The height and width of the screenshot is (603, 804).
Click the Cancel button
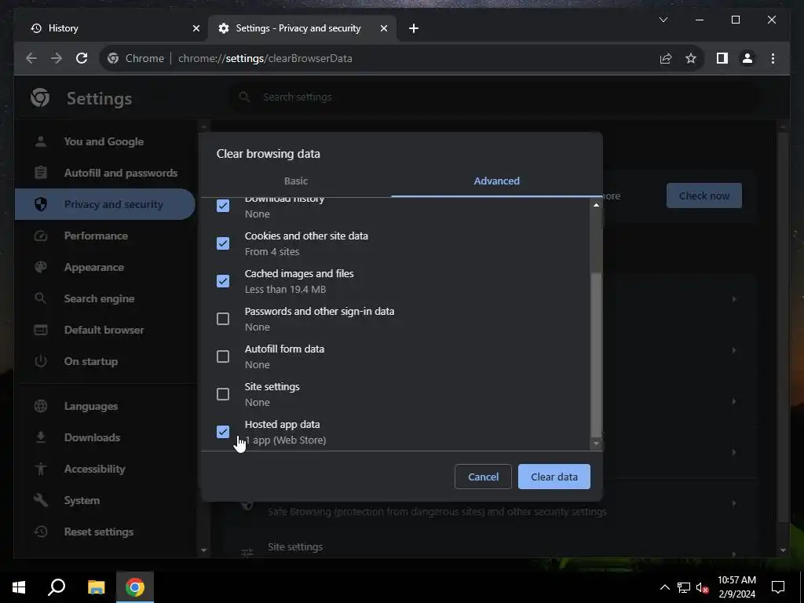click(483, 477)
